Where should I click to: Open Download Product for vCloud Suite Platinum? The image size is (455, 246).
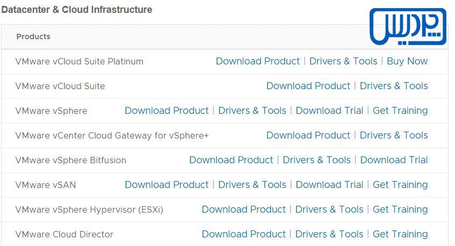click(258, 61)
